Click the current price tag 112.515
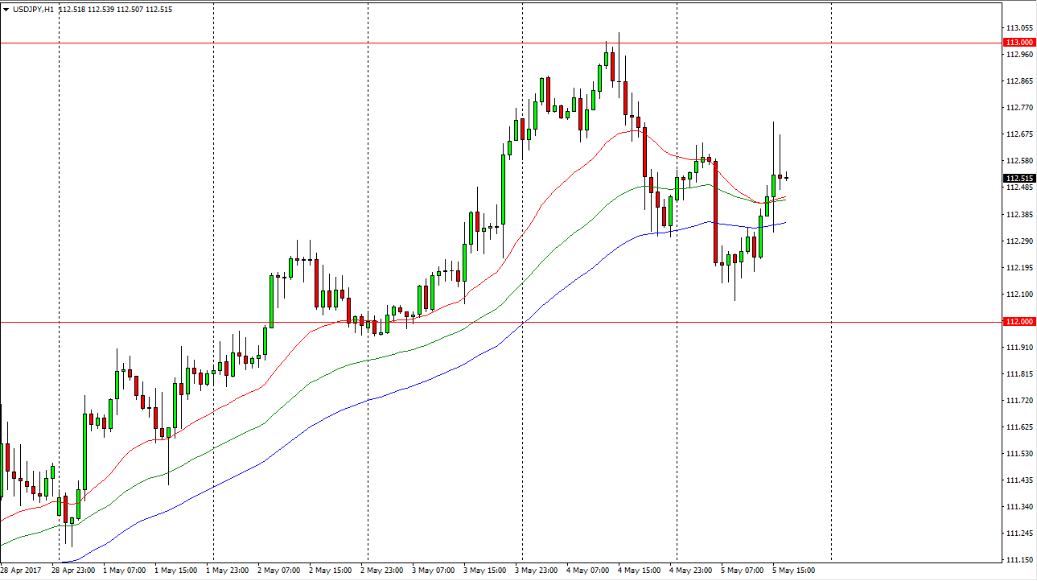Viewport: 1037px width, 581px height. [1018, 179]
